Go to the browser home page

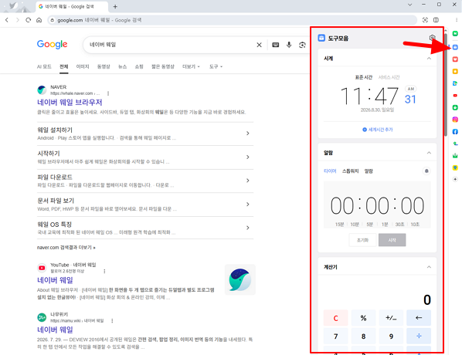39,20
